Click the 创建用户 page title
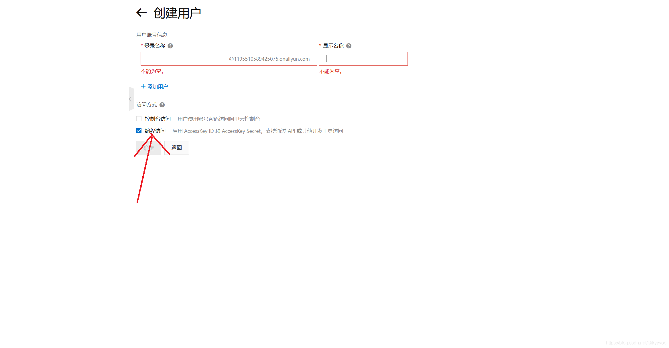Screen dimensions: 669x348 tap(177, 13)
